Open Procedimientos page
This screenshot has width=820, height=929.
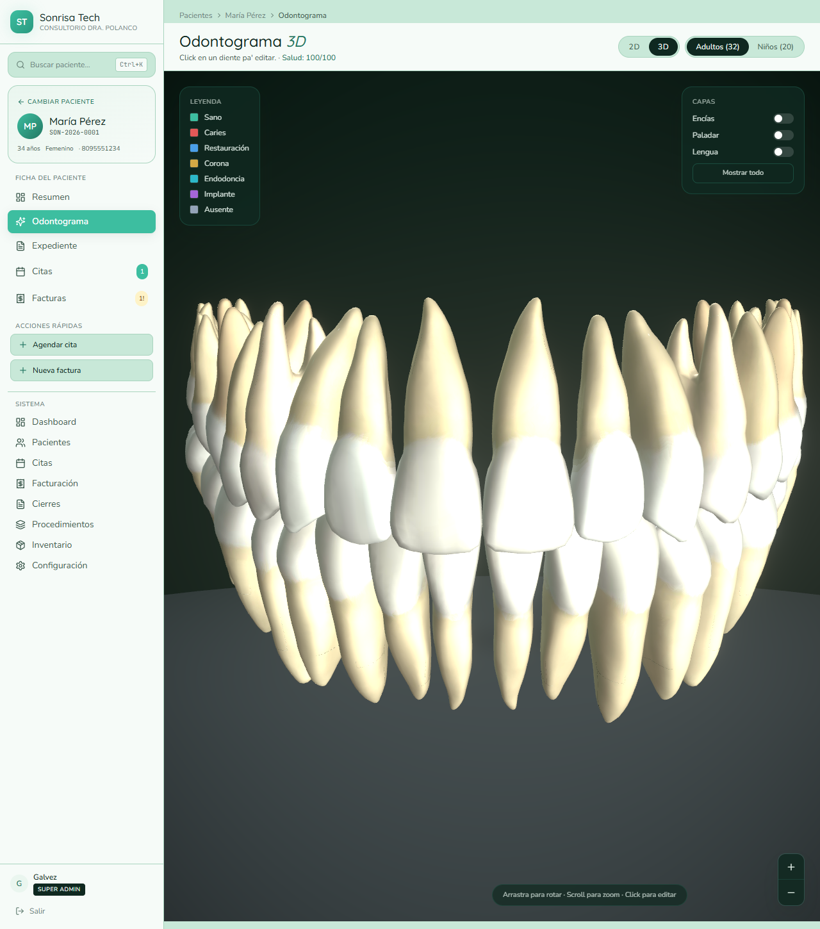tap(81, 525)
